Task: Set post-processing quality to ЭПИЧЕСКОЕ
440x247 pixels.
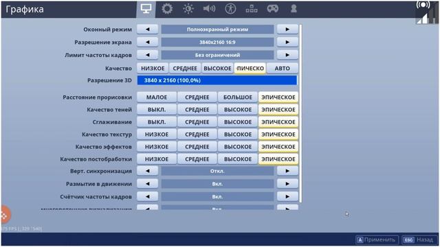Action: pos(278,158)
